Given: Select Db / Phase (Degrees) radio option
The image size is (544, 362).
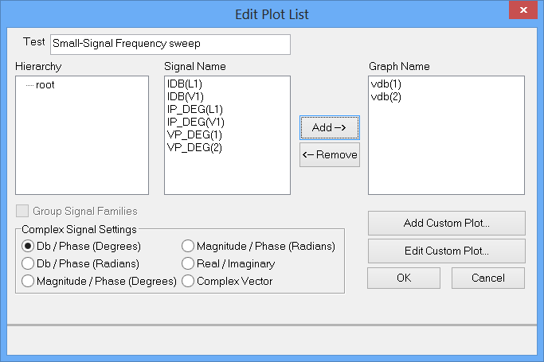Looking at the screenshot, I should [28, 246].
